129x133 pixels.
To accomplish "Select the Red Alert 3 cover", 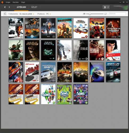I will tap(97, 28).
